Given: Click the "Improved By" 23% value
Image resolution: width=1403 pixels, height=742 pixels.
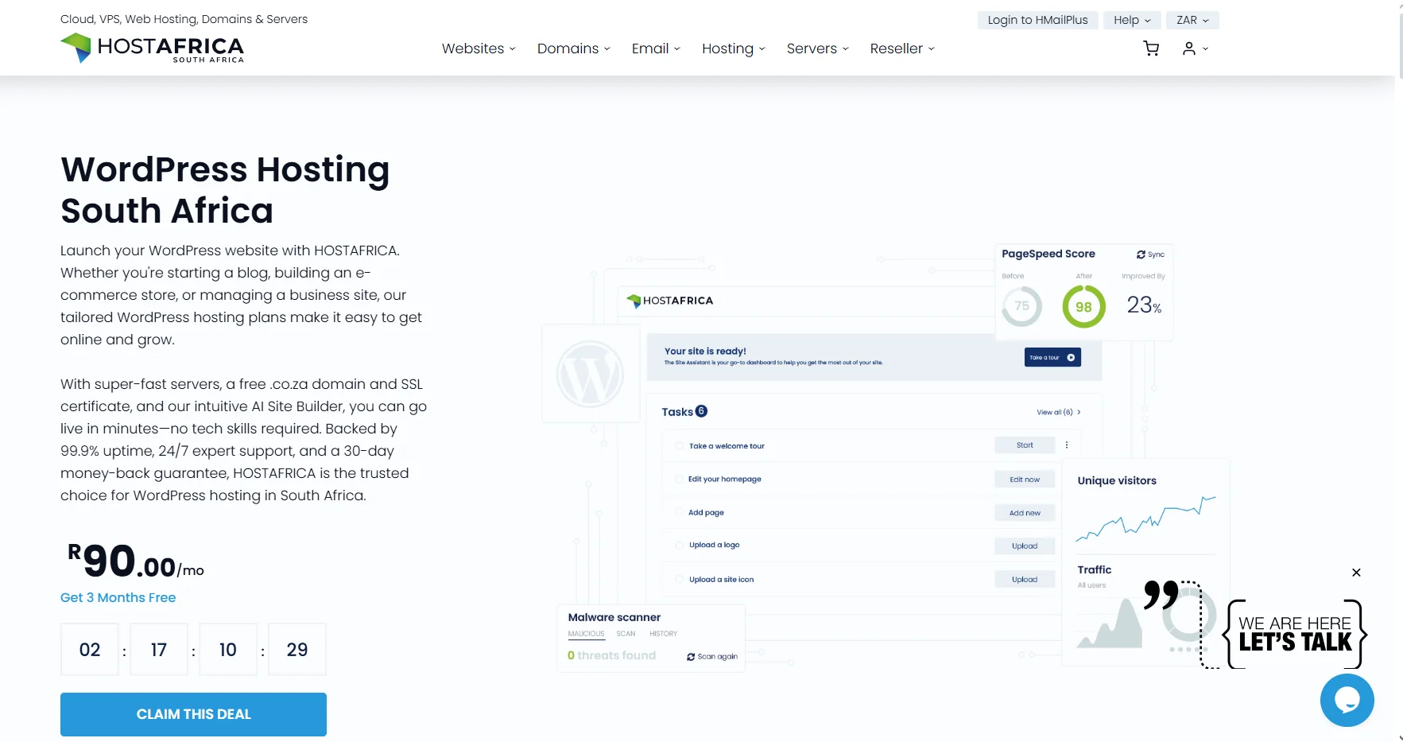Looking at the screenshot, I should click(1144, 305).
